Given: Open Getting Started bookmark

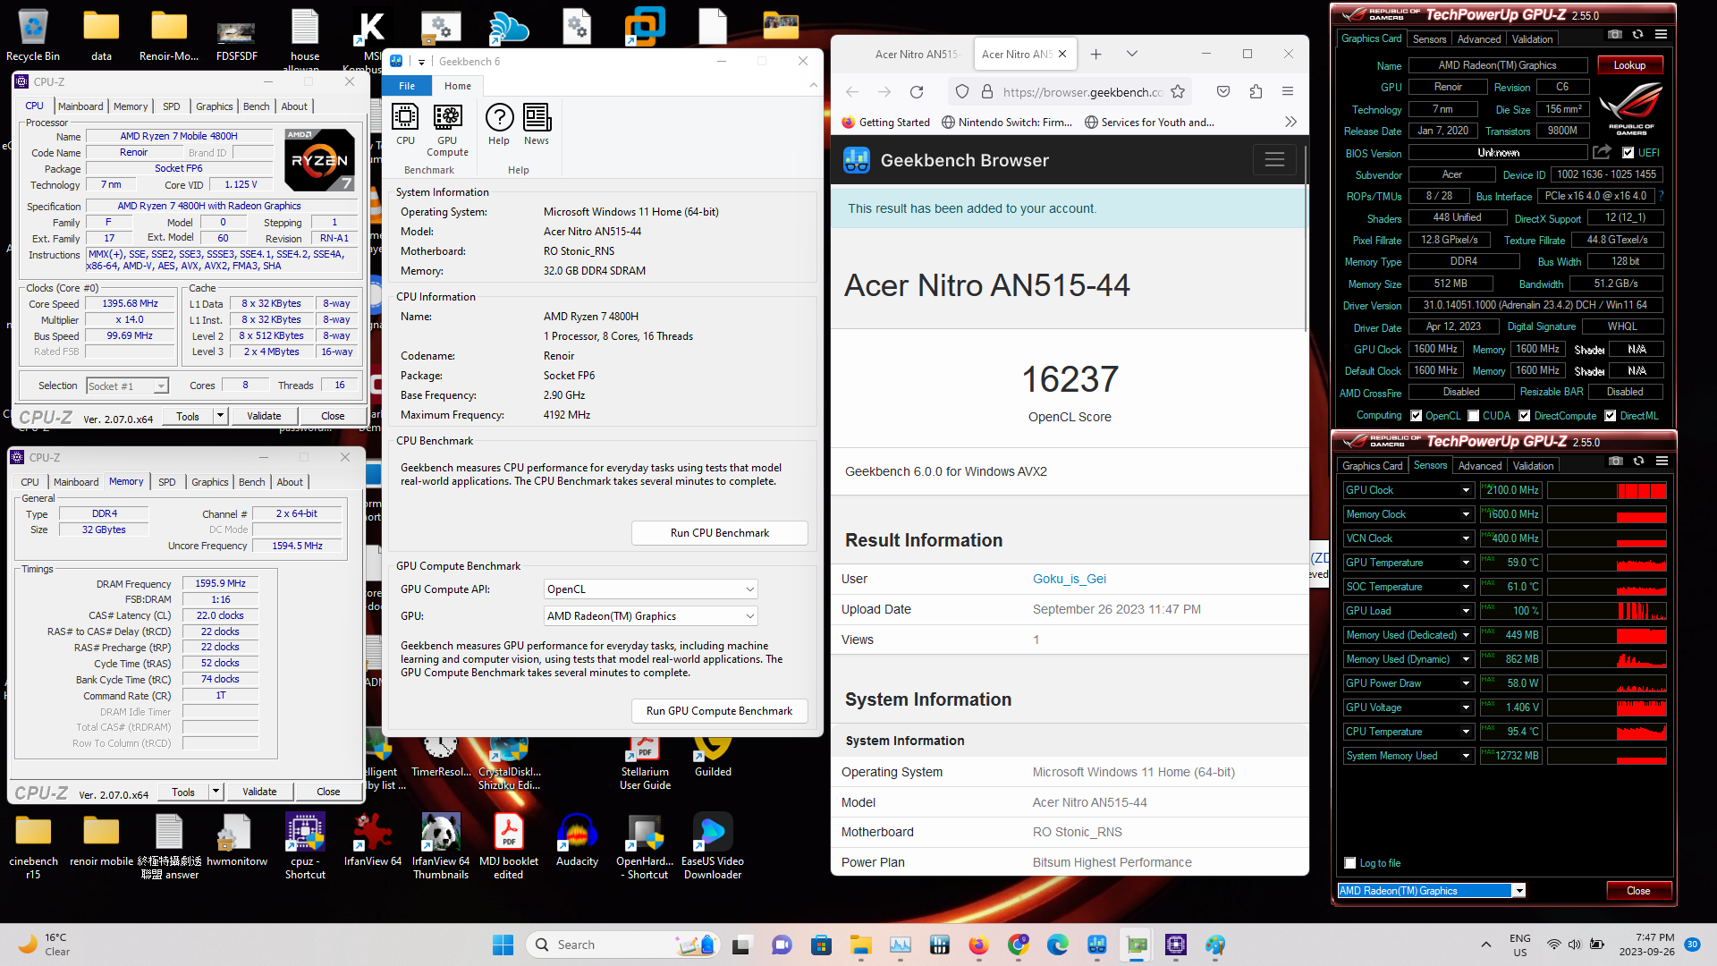Looking at the screenshot, I should pos(885,123).
